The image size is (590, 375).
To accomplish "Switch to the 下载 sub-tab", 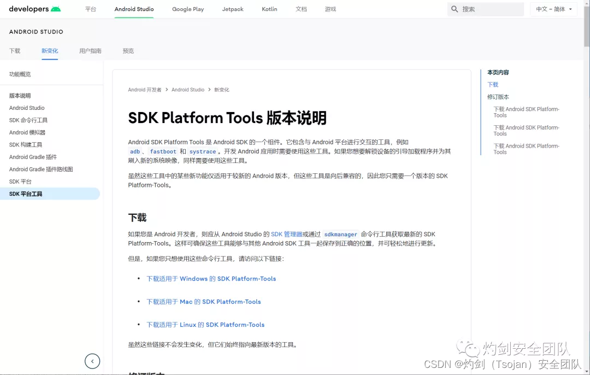I will tap(15, 51).
